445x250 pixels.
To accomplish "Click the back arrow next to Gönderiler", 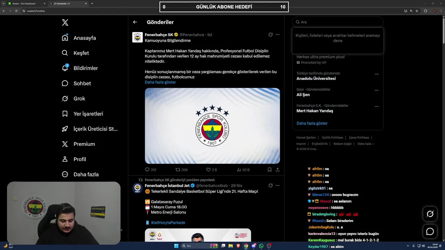I will click(x=135, y=22).
